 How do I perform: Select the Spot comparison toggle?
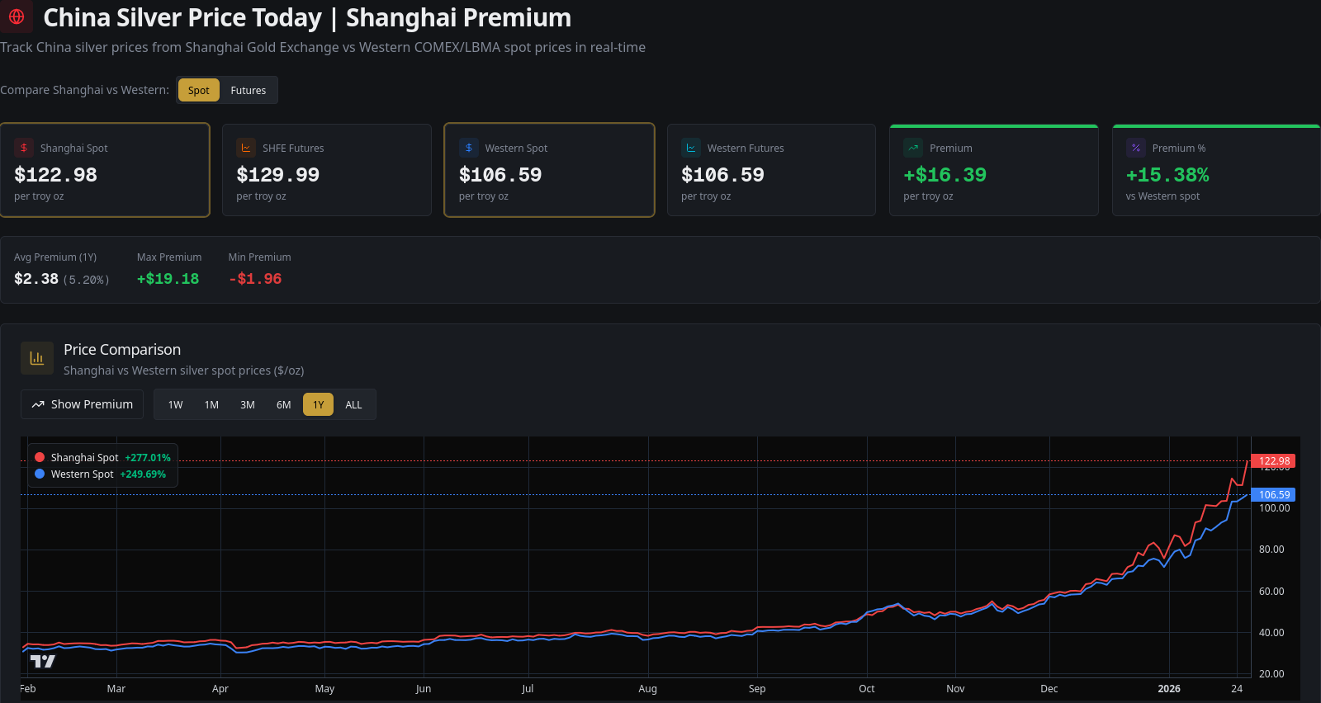[x=198, y=90]
